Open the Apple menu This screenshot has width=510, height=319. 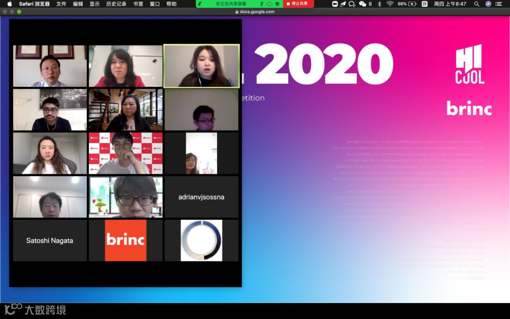(9, 4)
